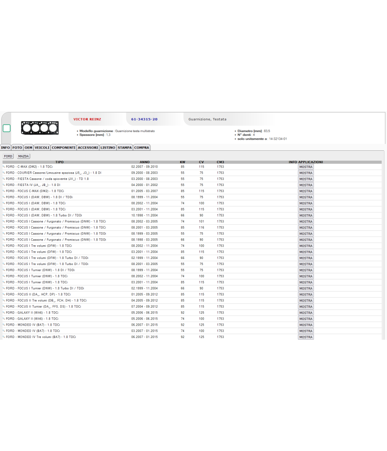Click the magnifier icon beside FORD C-MAX (DM2)
Image resolution: width=387 pixels, height=451 pixels.
click(x=4, y=167)
